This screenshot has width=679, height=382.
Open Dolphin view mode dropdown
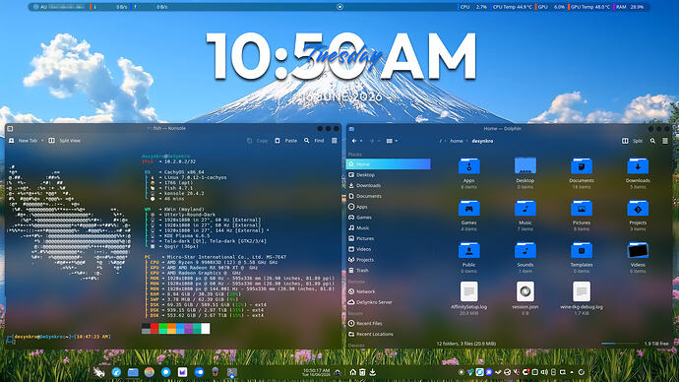[x=392, y=141]
